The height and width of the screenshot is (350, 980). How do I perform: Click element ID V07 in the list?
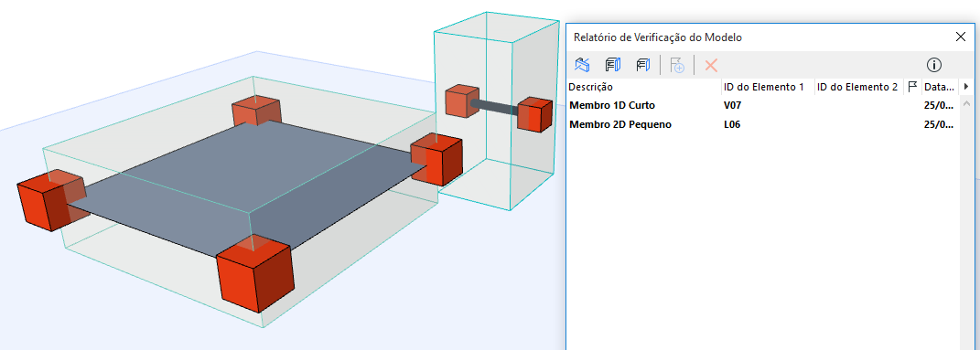732,105
